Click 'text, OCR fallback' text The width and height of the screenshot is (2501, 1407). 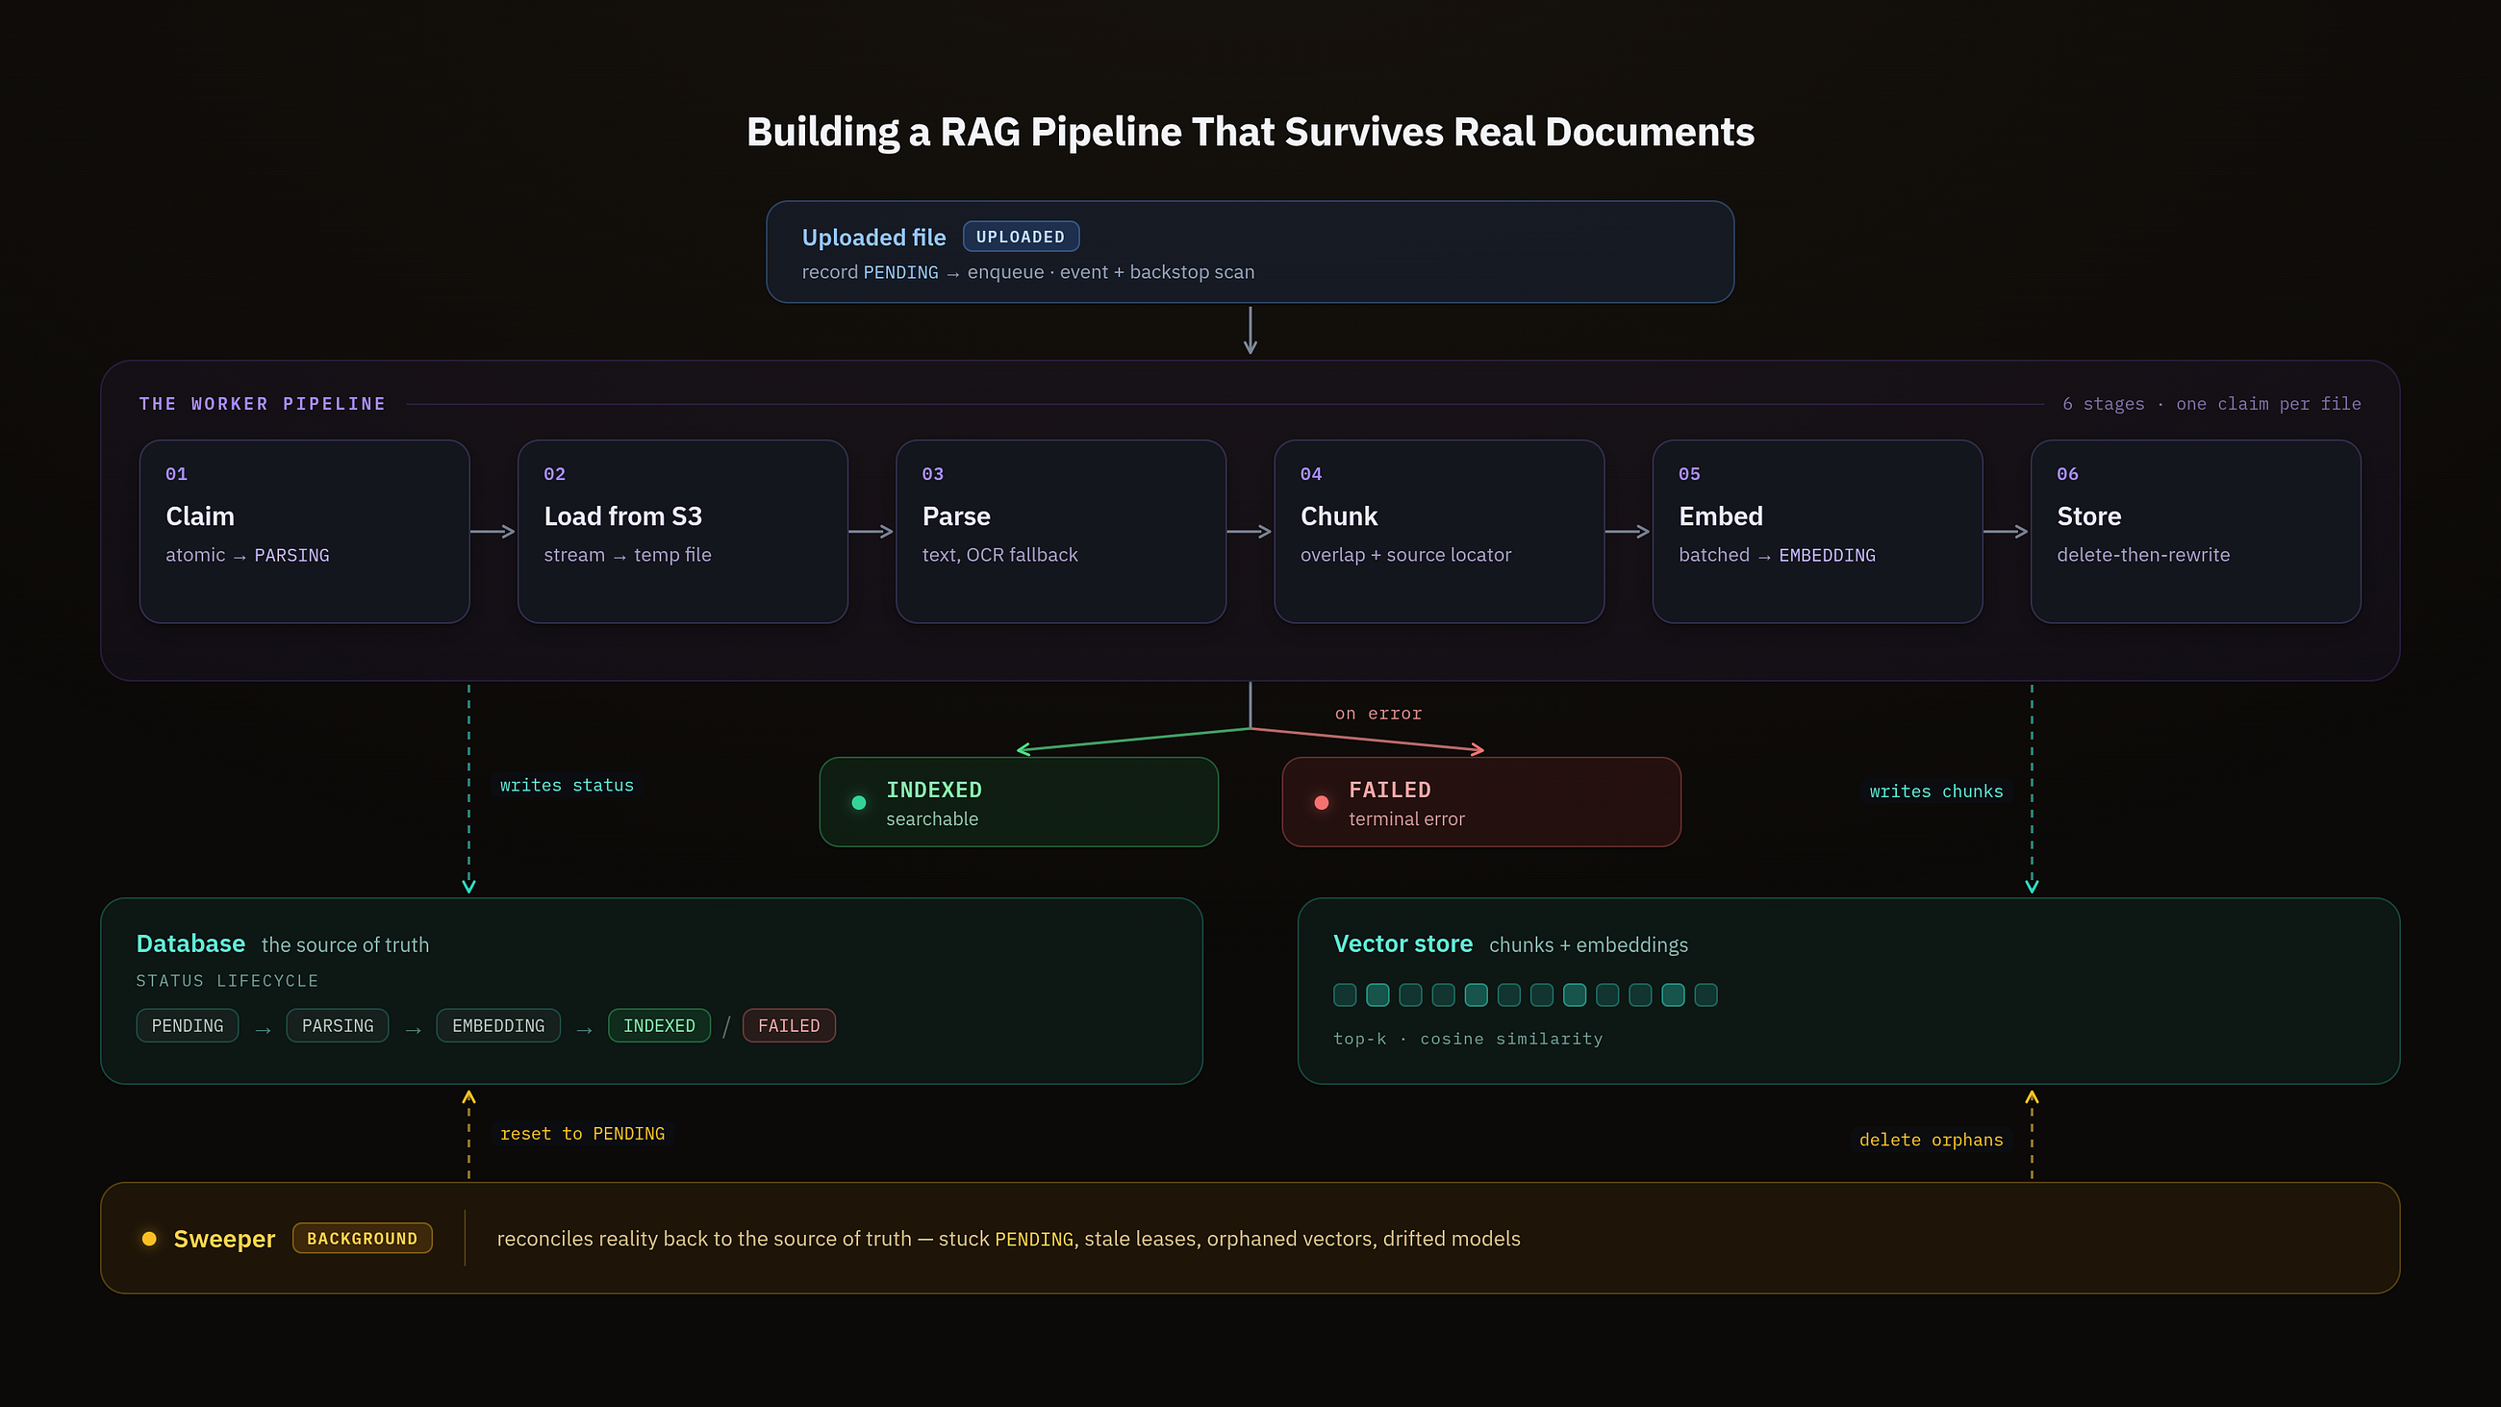[x=1000, y=556]
